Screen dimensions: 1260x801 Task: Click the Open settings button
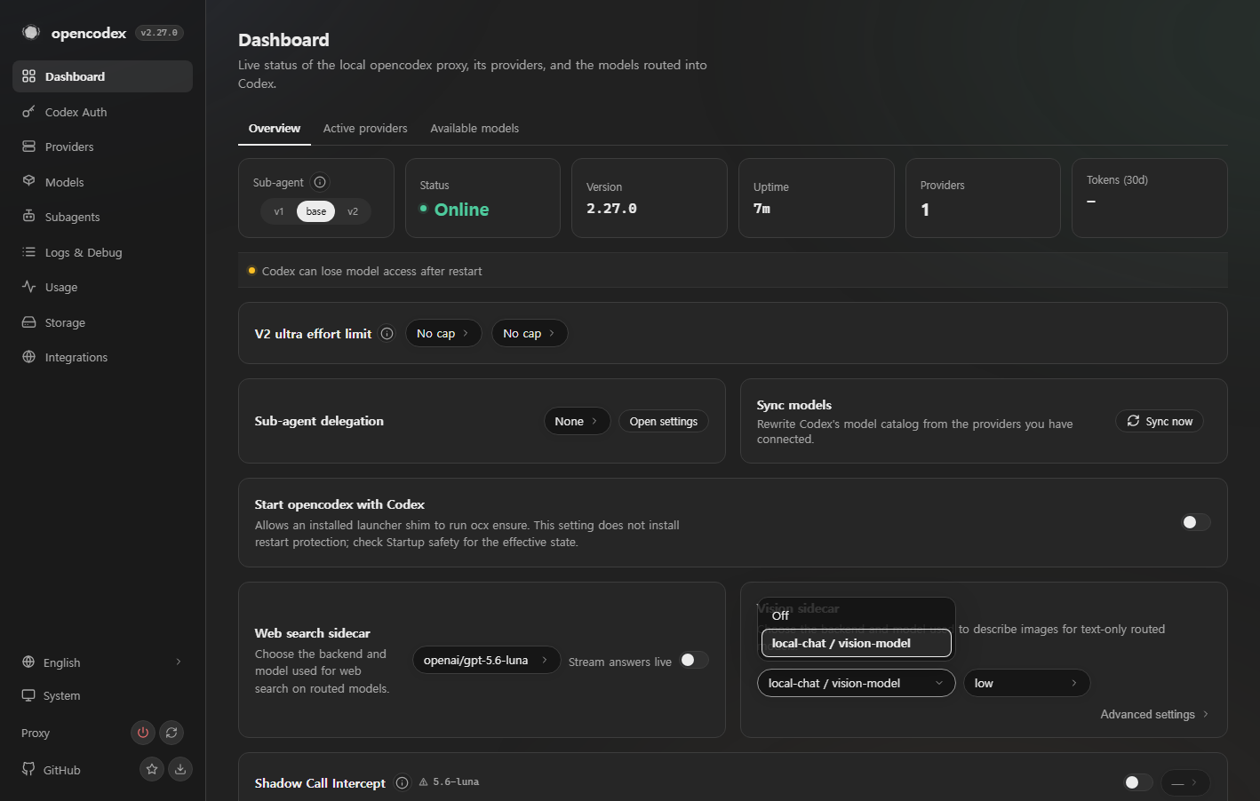pos(664,421)
